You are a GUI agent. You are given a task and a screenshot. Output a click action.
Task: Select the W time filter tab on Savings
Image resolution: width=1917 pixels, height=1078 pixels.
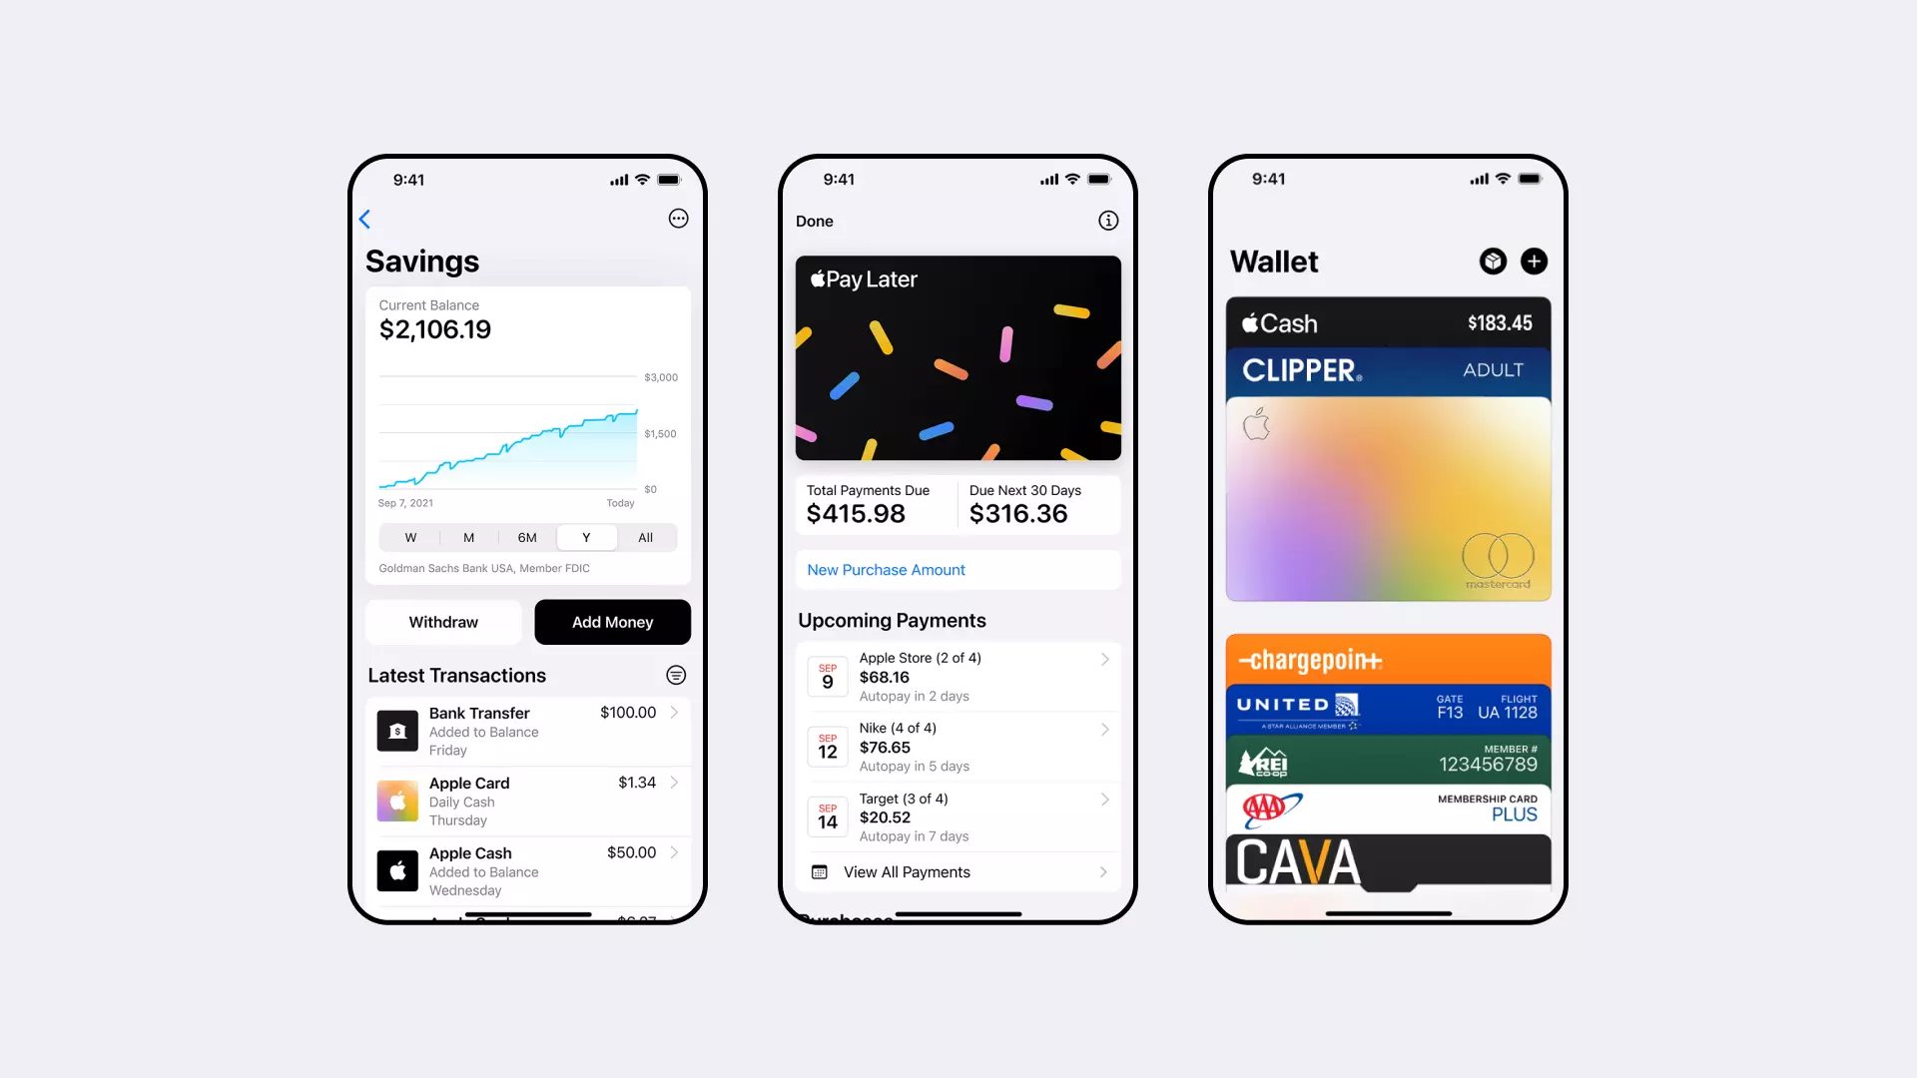408,537
